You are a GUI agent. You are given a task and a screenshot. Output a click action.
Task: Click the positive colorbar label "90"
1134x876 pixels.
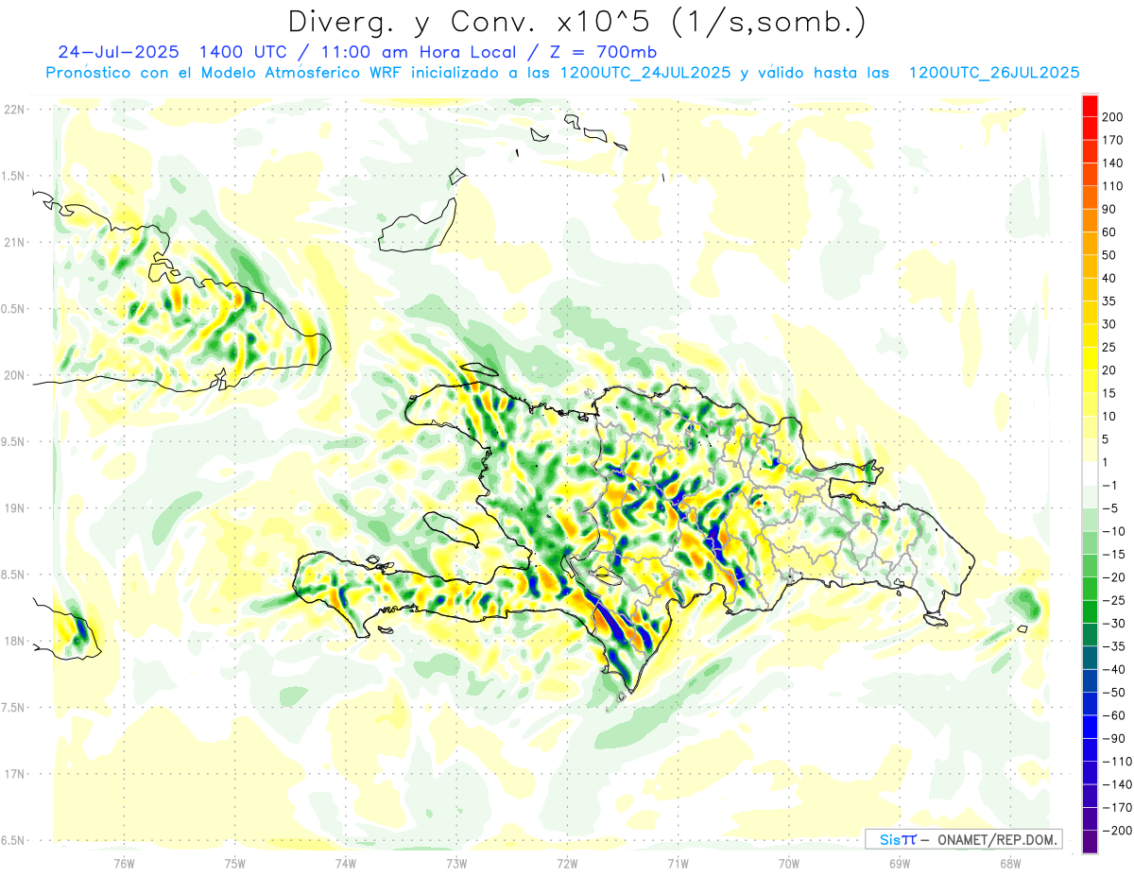(1109, 209)
